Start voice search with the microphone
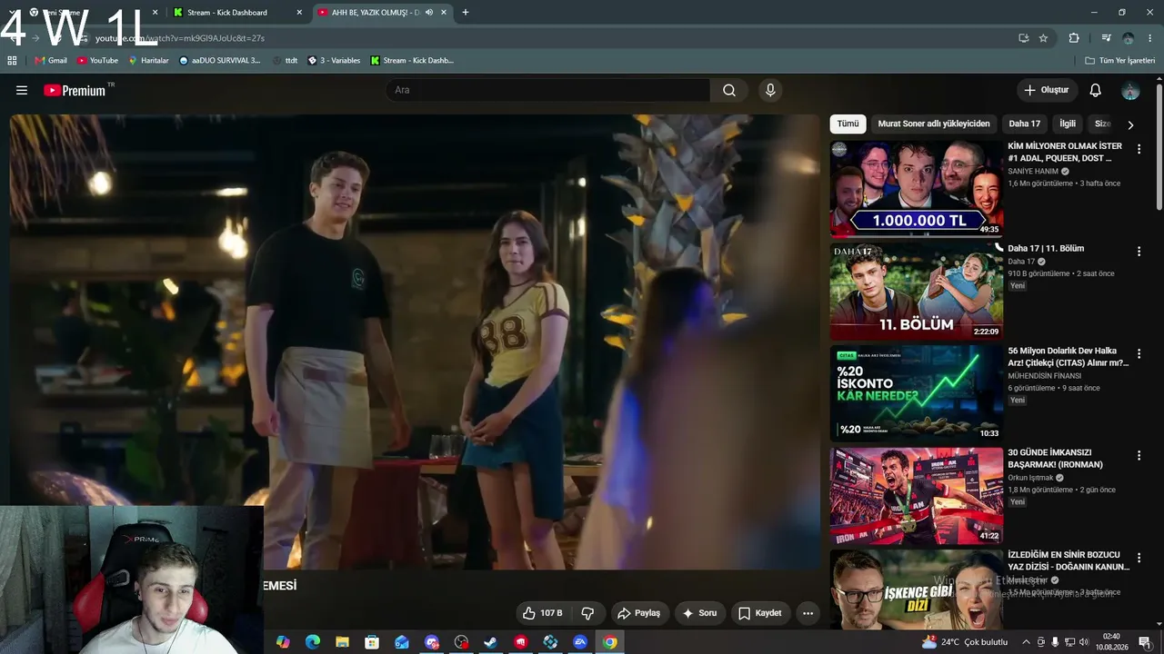 (x=770, y=90)
